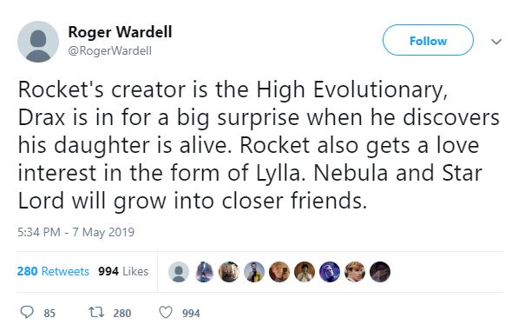518x331 pixels.
Task: Click the retweet arrows icon
Action: [96, 312]
